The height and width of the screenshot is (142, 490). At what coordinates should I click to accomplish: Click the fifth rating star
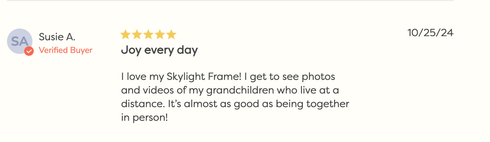pyautogui.click(x=171, y=35)
